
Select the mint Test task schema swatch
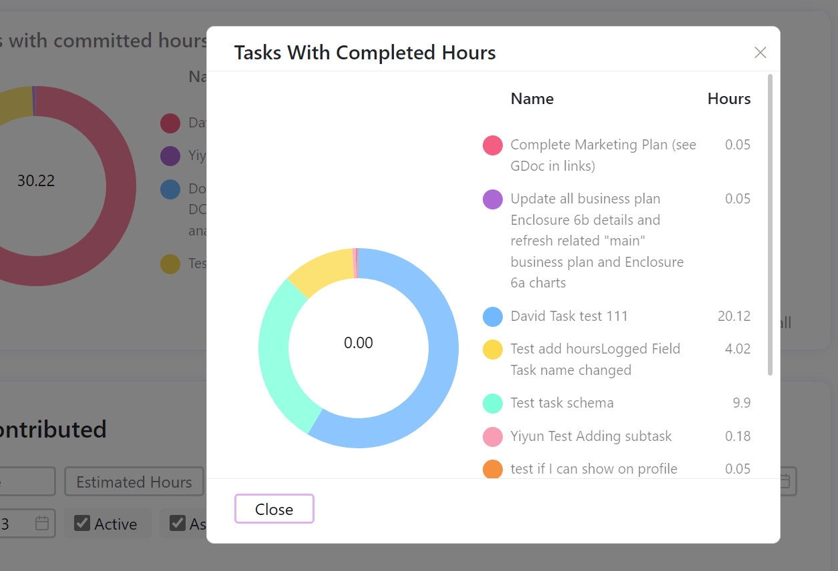coord(493,404)
